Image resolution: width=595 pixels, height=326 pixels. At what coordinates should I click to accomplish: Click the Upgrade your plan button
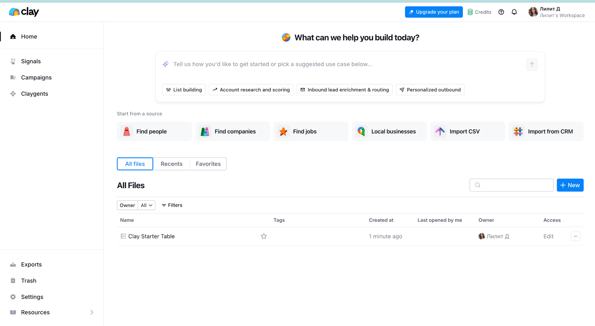[x=433, y=12]
